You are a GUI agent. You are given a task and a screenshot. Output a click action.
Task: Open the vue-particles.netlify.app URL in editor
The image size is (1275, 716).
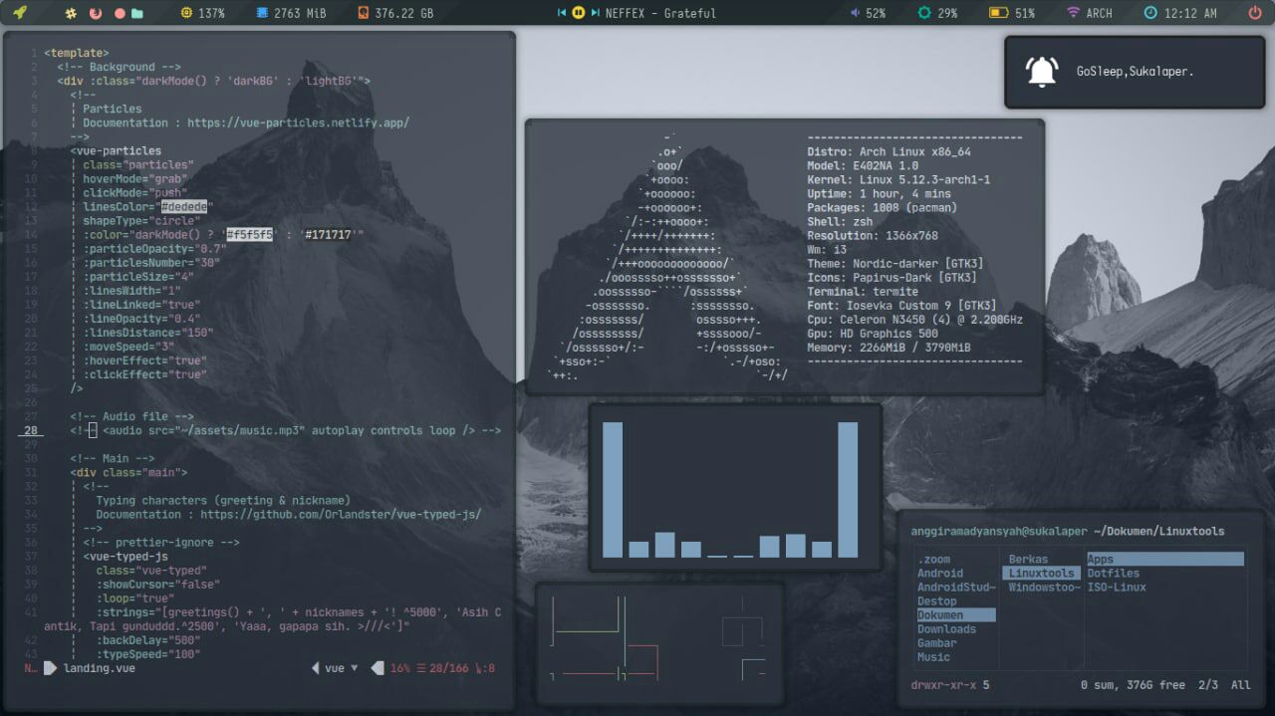[298, 123]
